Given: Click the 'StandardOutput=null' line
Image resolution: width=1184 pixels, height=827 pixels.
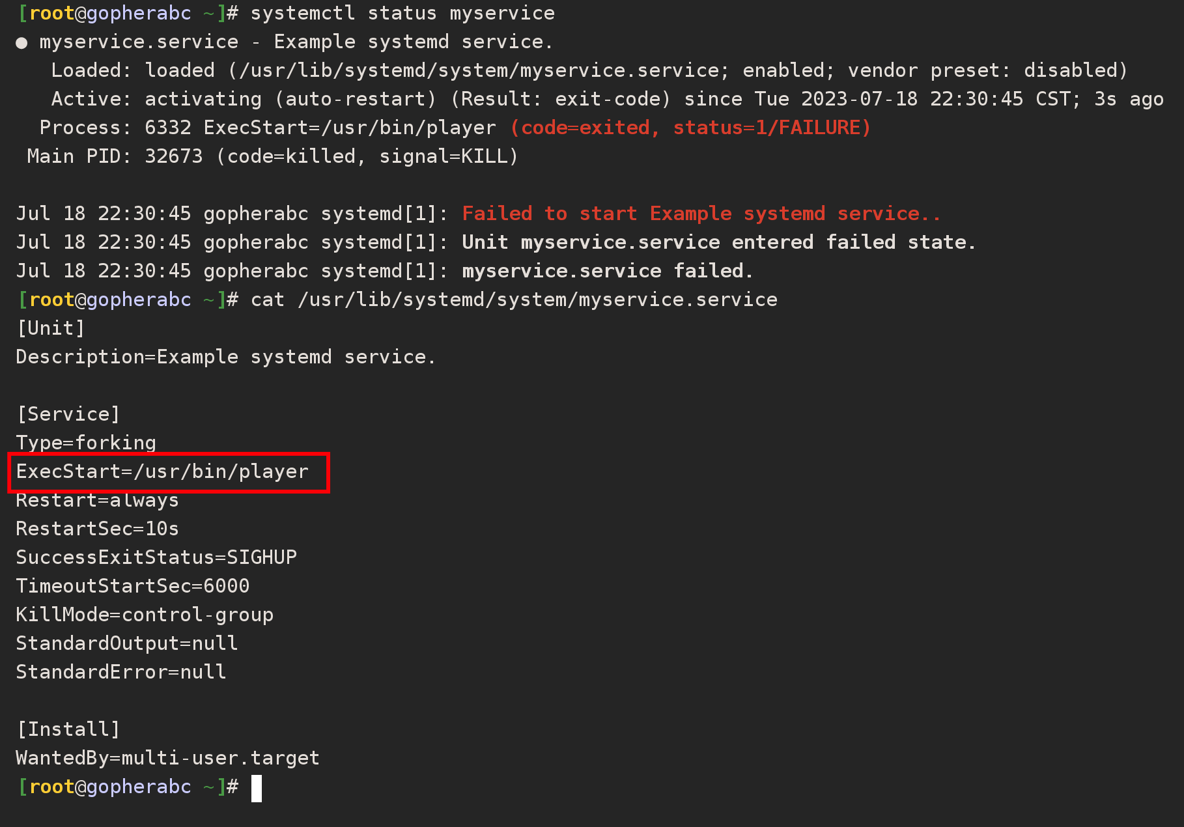Looking at the screenshot, I should coord(127,643).
